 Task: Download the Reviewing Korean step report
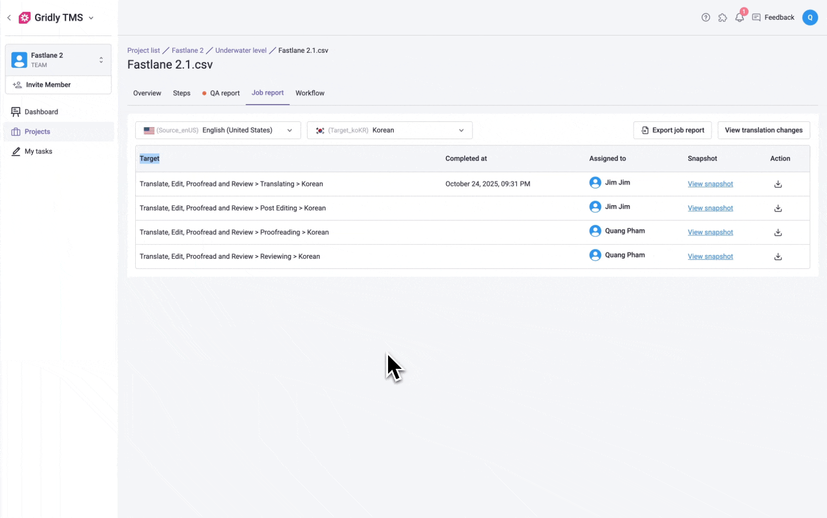tap(778, 257)
